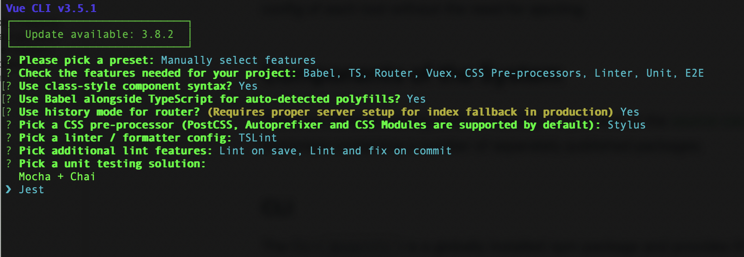Select the "Mocha + Chai" testing option
This screenshot has height=257, width=744.
tap(57, 177)
